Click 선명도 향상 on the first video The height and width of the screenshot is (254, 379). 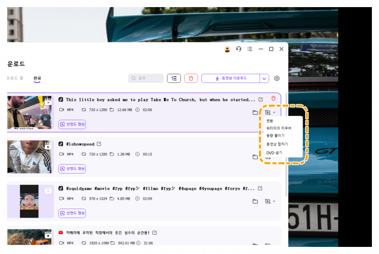click(72, 124)
